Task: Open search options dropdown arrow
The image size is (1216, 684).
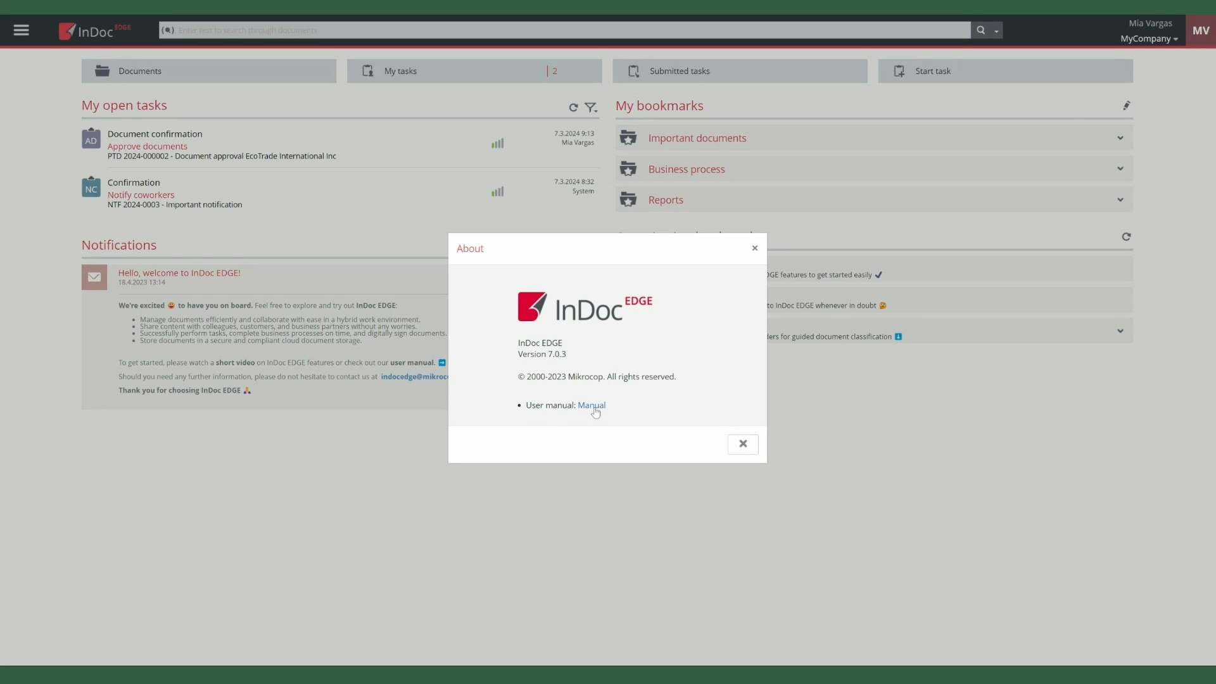Action: tap(996, 30)
